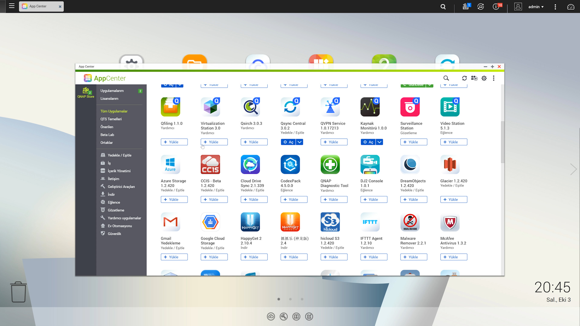This screenshot has width=580, height=326.
Task: Select the Beta Lab menu item
Action: pos(107,135)
